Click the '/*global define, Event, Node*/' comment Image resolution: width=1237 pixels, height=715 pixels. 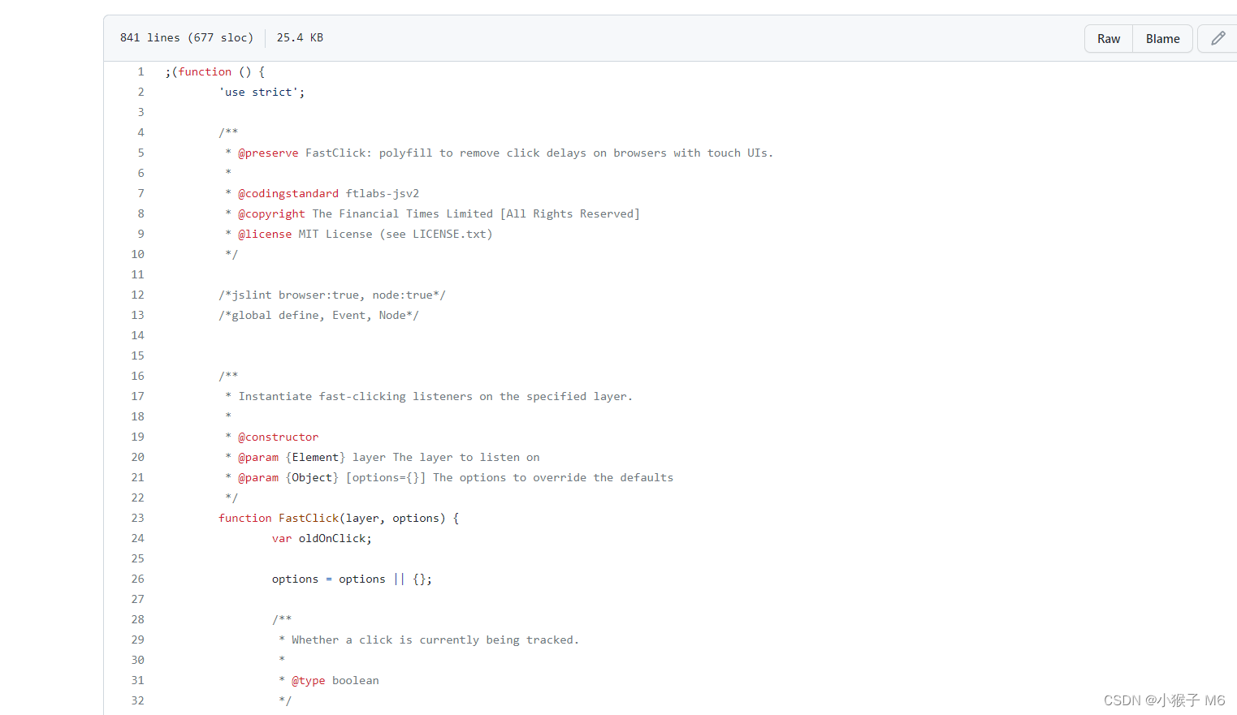(318, 315)
